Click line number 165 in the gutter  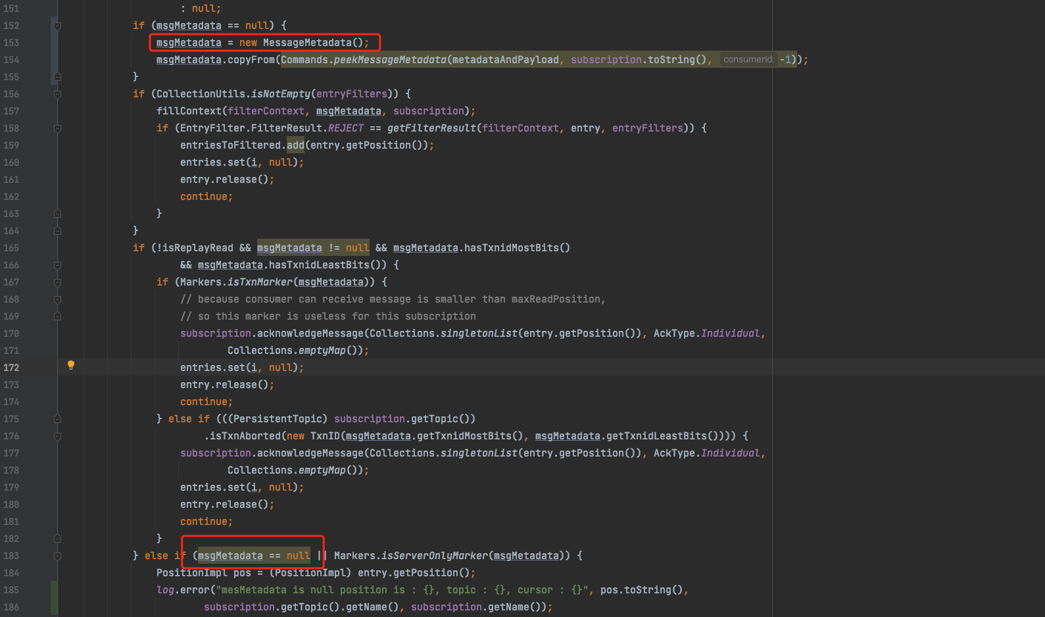(11, 248)
